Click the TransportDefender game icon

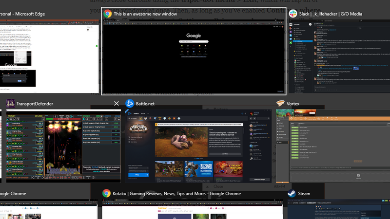[x=10, y=104]
